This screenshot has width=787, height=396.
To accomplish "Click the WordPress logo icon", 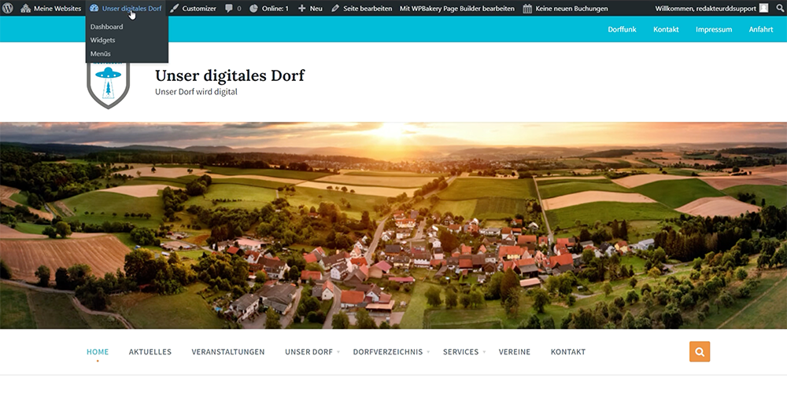I will coord(9,8).
